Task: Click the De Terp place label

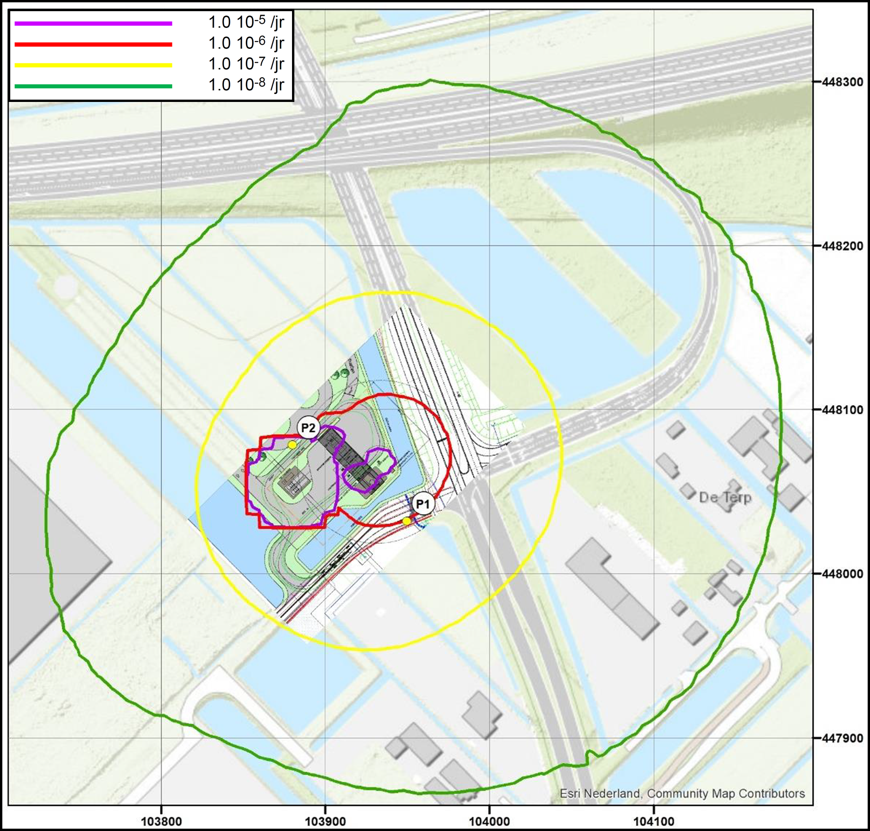Action: point(725,497)
